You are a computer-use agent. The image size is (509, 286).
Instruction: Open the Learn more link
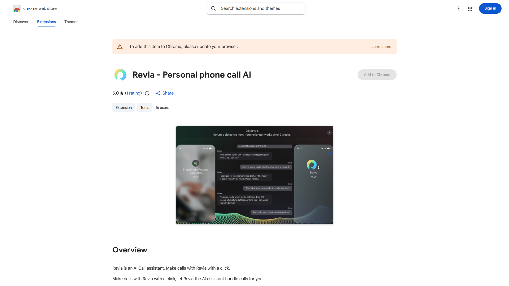(x=381, y=47)
